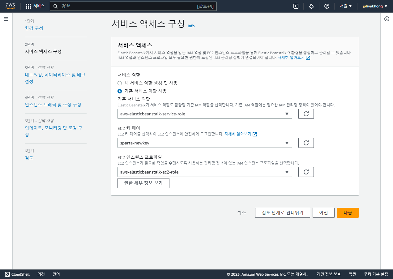This screenshot has height=279, width=393.
Task: Open the Info link beside the page title
Action: (191, 26)
